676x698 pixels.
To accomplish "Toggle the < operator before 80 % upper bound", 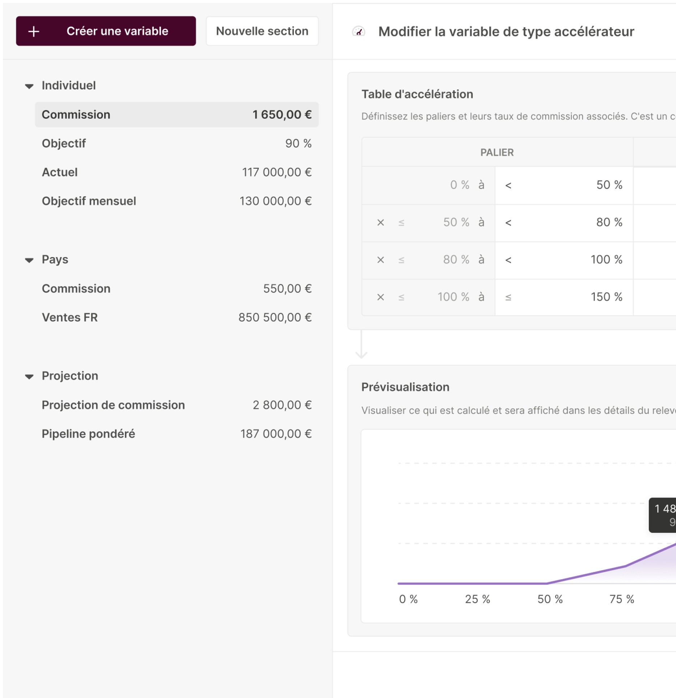I will pos(508,223).
